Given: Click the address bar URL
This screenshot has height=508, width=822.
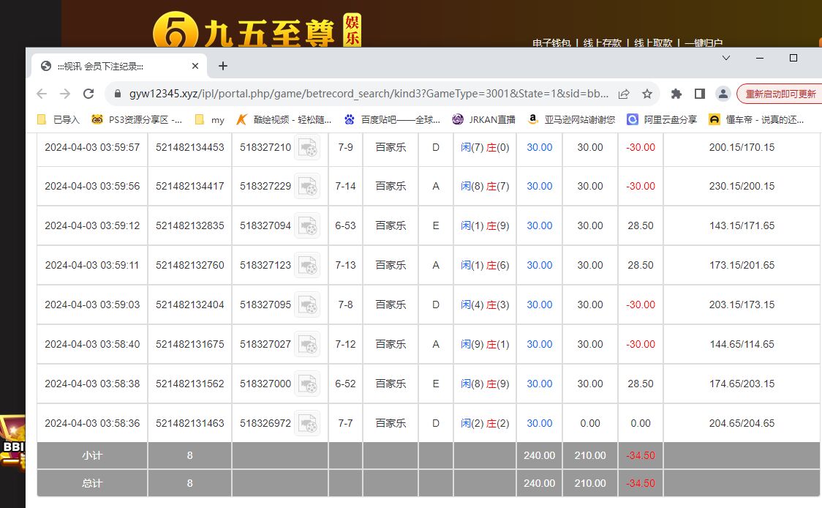Looking at the screenshot, I should 369,94.
